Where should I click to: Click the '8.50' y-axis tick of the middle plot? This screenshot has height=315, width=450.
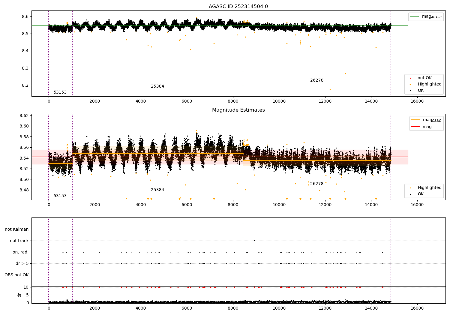[24, 180]
